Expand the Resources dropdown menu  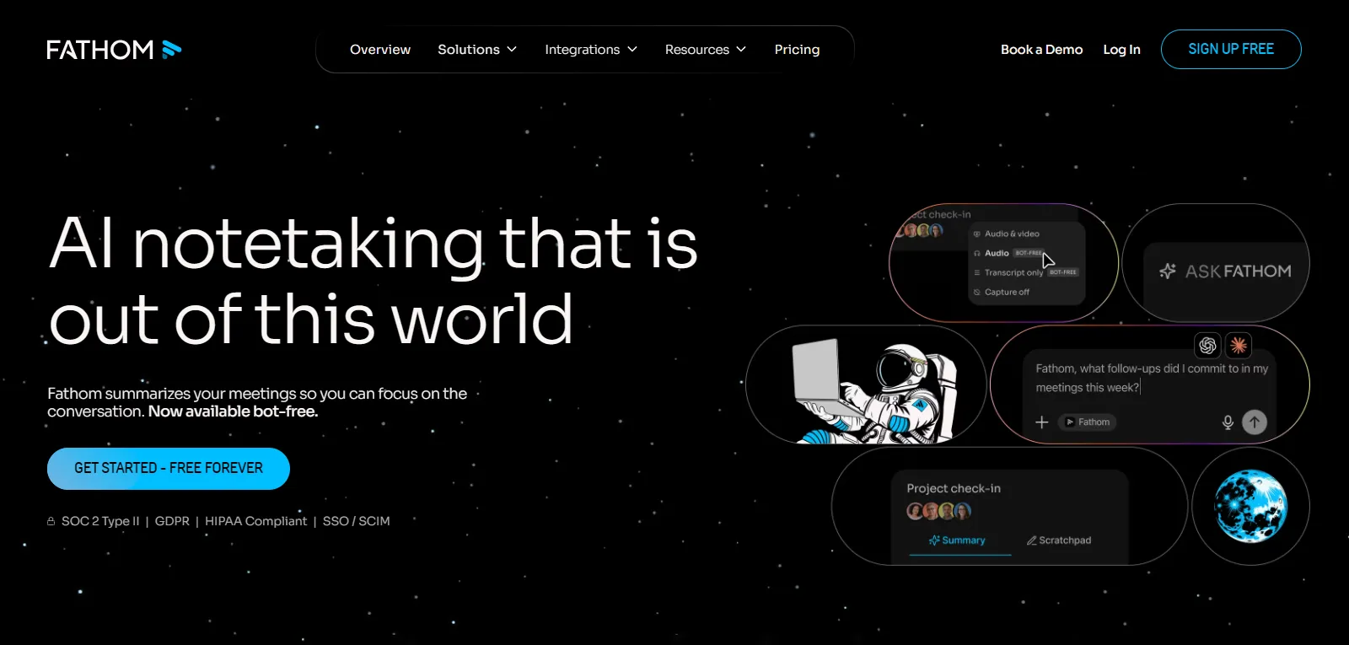click(x=706, y=50)
